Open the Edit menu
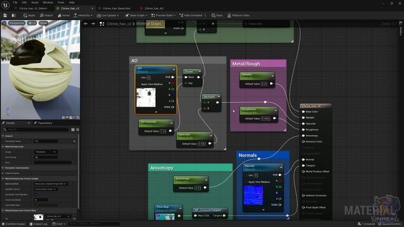The height and width of the screenshot is (227, 404). click(24, 3)
